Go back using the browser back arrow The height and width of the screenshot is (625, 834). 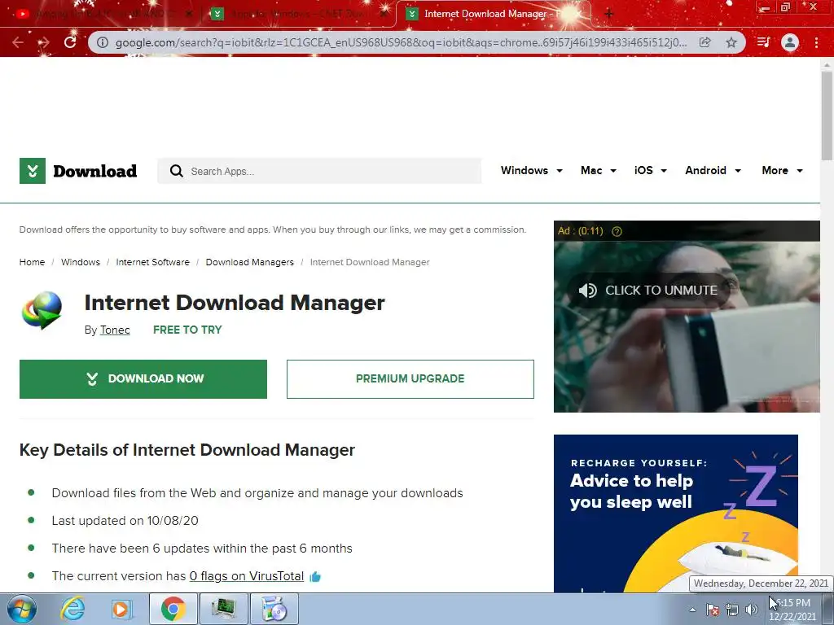coord(18,42)
